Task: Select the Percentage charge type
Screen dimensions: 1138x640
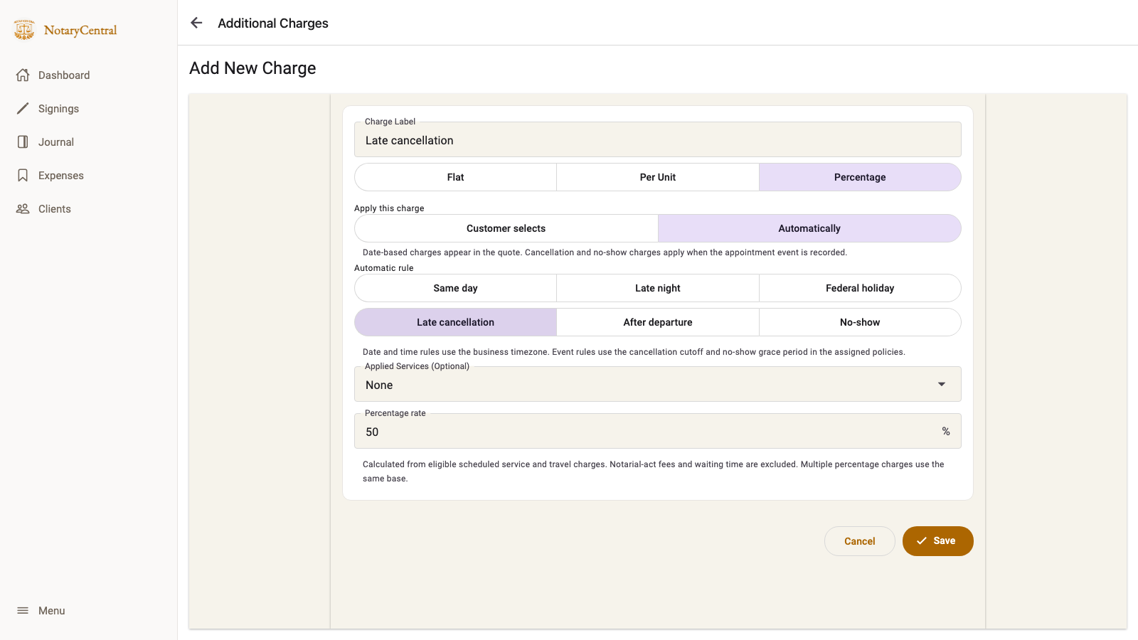Action: 860,177
